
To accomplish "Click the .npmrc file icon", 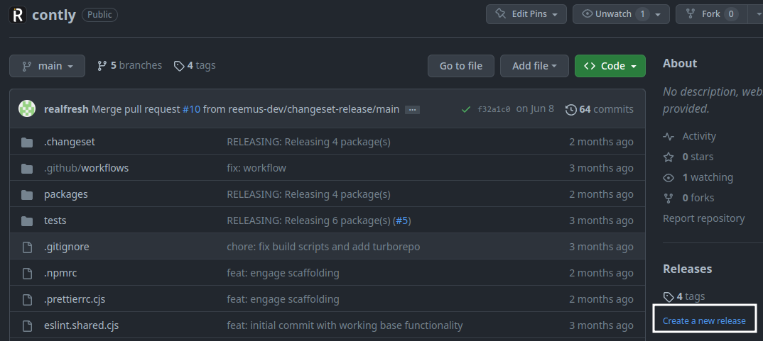I will (27, 273).
